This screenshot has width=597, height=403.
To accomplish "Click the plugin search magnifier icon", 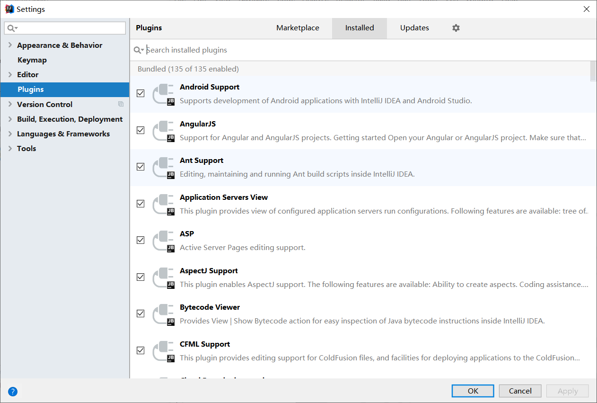I will 139,50.
